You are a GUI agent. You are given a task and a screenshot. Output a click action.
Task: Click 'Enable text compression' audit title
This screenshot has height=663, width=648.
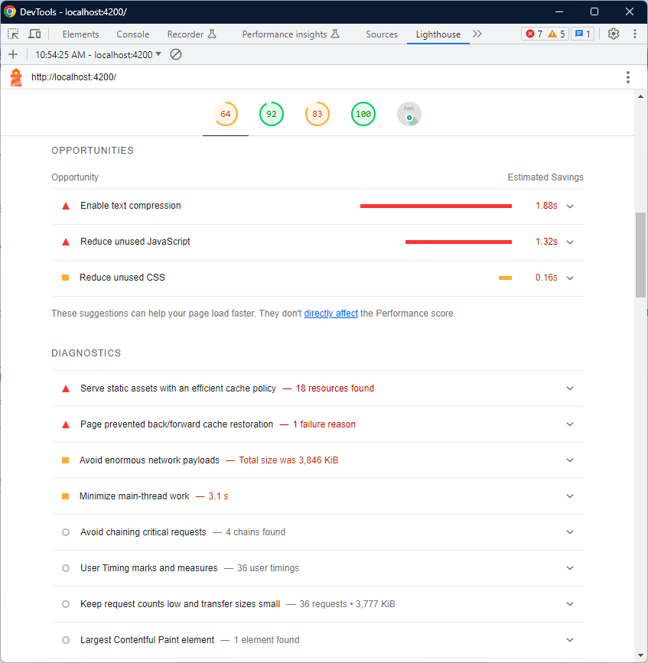[131, 206]
